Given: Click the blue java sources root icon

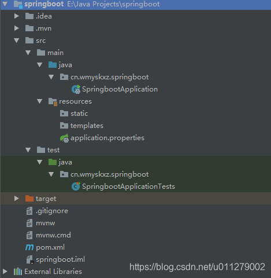Looking at the screenshot, I should (x=53, y=65).
